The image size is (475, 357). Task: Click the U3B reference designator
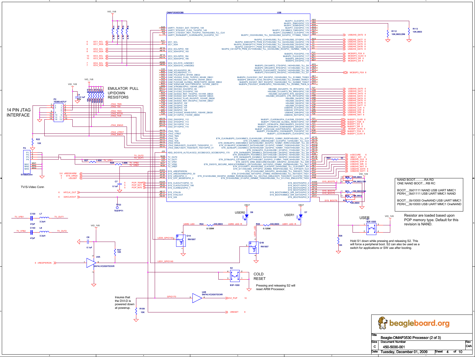279,13
